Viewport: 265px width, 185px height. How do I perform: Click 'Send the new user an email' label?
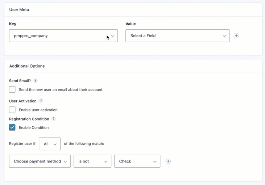(x=61, y=90)
